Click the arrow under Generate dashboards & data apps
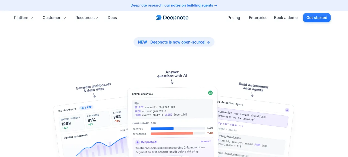 click(x=94, y=95)
